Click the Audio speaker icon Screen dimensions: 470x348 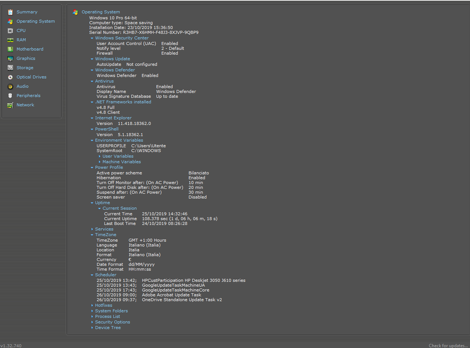click(x=10, y=86)
